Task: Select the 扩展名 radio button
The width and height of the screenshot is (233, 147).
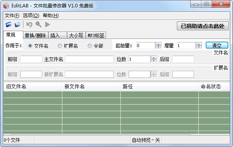Action: (60, 45)
